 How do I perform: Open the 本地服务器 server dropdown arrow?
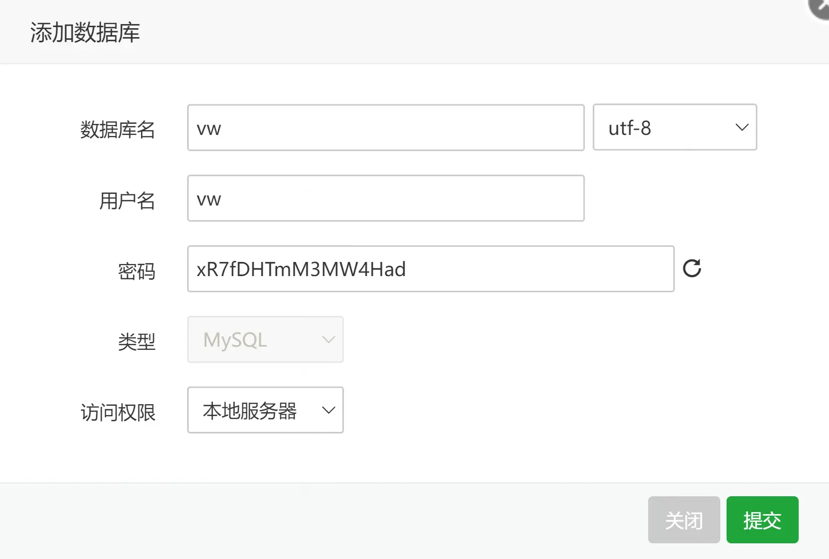[328, 410]
